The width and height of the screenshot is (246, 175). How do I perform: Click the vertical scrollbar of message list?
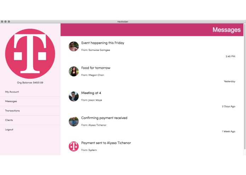[245, 86]
